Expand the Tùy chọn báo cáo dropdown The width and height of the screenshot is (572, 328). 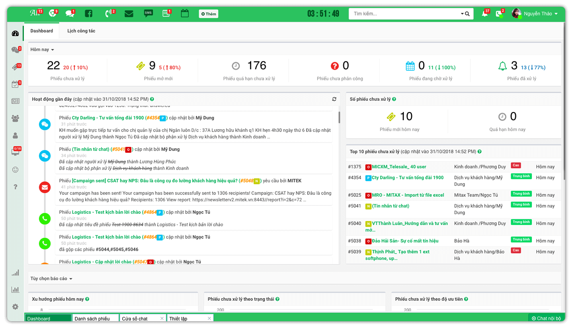point(51,279)
